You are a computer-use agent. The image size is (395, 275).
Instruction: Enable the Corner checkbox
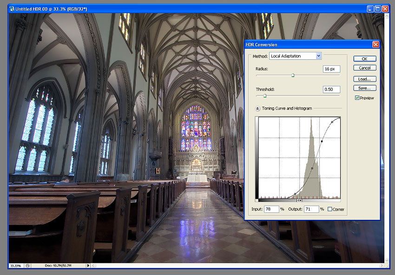(x=330, y=209)
